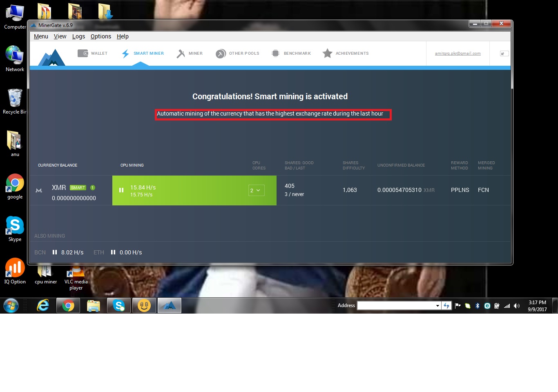
Task: Click the 15.84 H/s hashrate value
Action: coord(143,187)
